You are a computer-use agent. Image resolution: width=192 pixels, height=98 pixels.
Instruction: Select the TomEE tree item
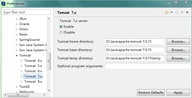point(25,87)
